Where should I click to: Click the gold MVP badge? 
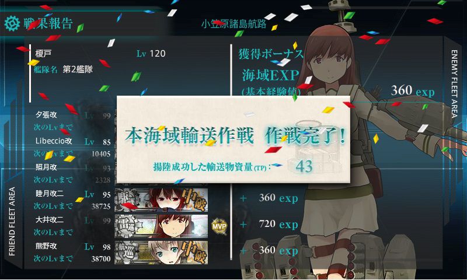pyautogui.click(x=219, y=226)
